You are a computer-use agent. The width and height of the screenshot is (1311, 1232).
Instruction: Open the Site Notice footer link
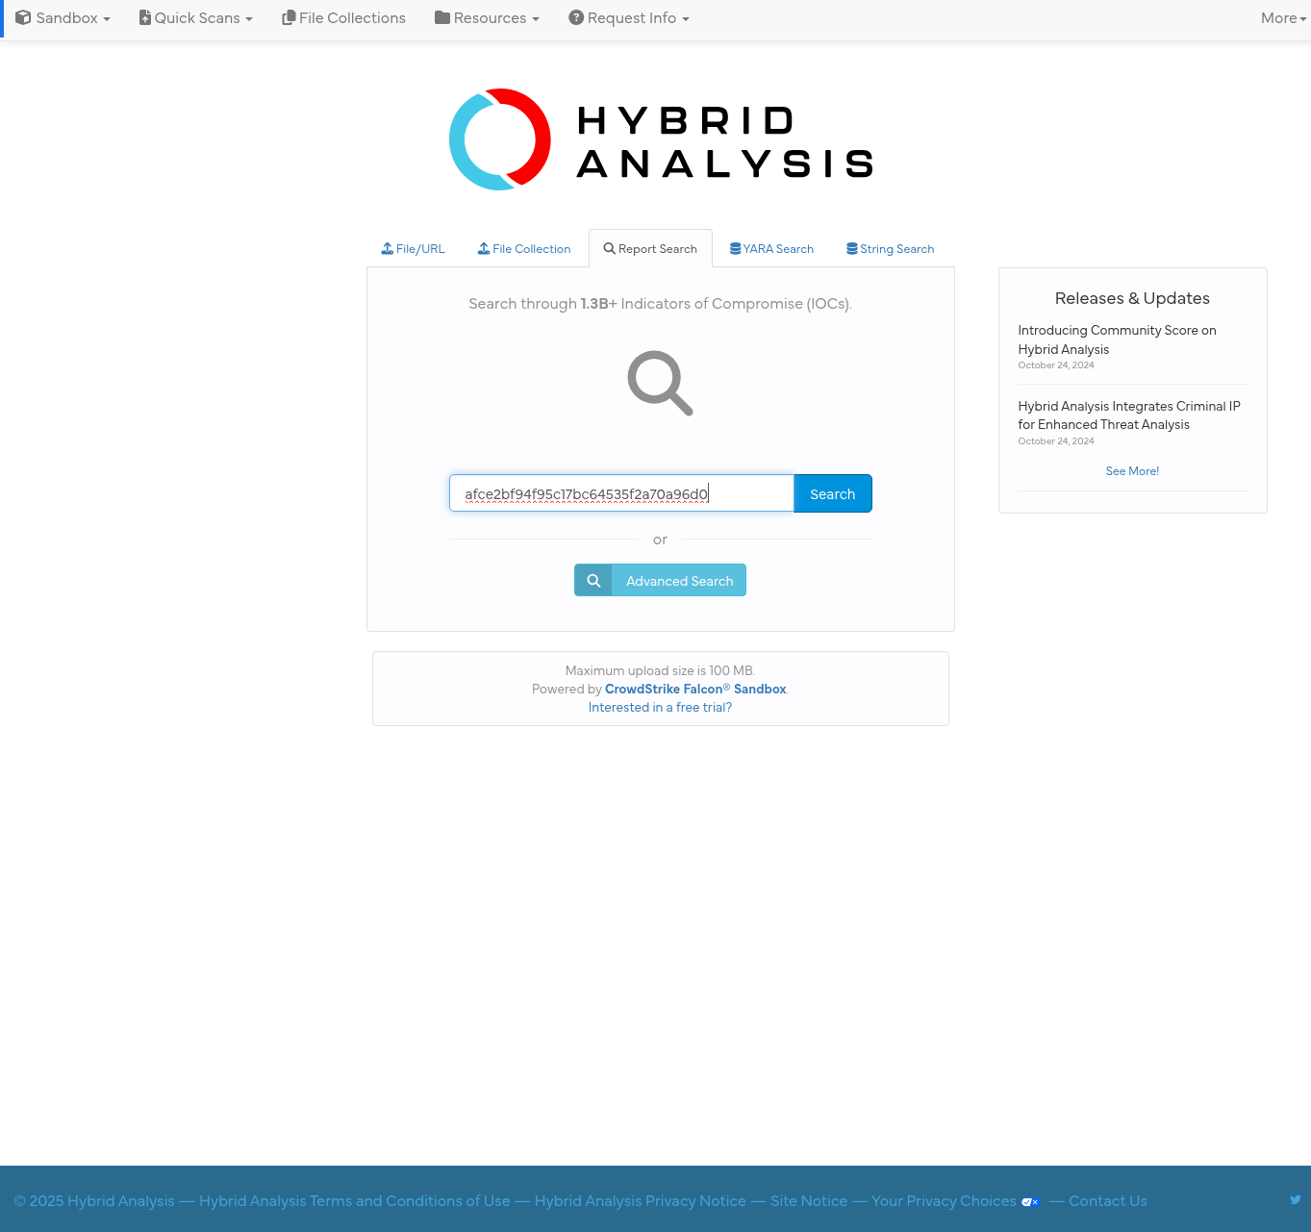[809, 1201]
